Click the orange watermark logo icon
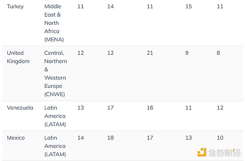This screenshot has width=245, height=161. tap(202, 152)
